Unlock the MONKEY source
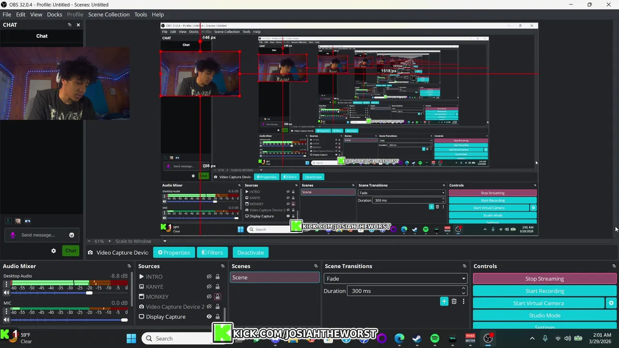The height and width of the screenshot is (348, 619). tap(218, 297)
